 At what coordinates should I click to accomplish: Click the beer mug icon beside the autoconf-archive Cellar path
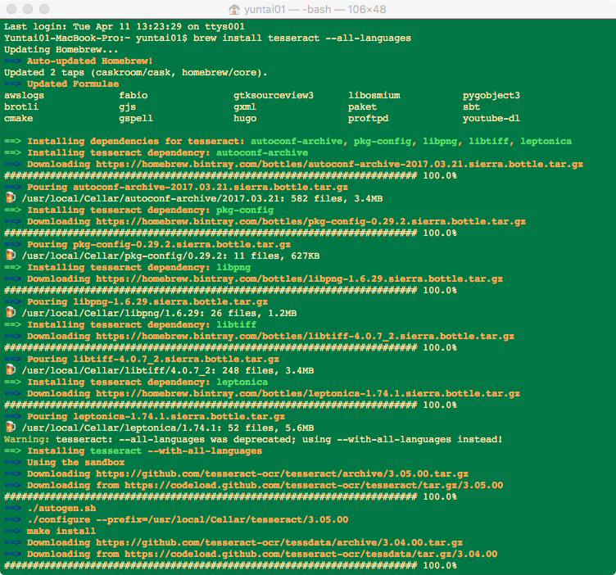[x=11, y=197]
